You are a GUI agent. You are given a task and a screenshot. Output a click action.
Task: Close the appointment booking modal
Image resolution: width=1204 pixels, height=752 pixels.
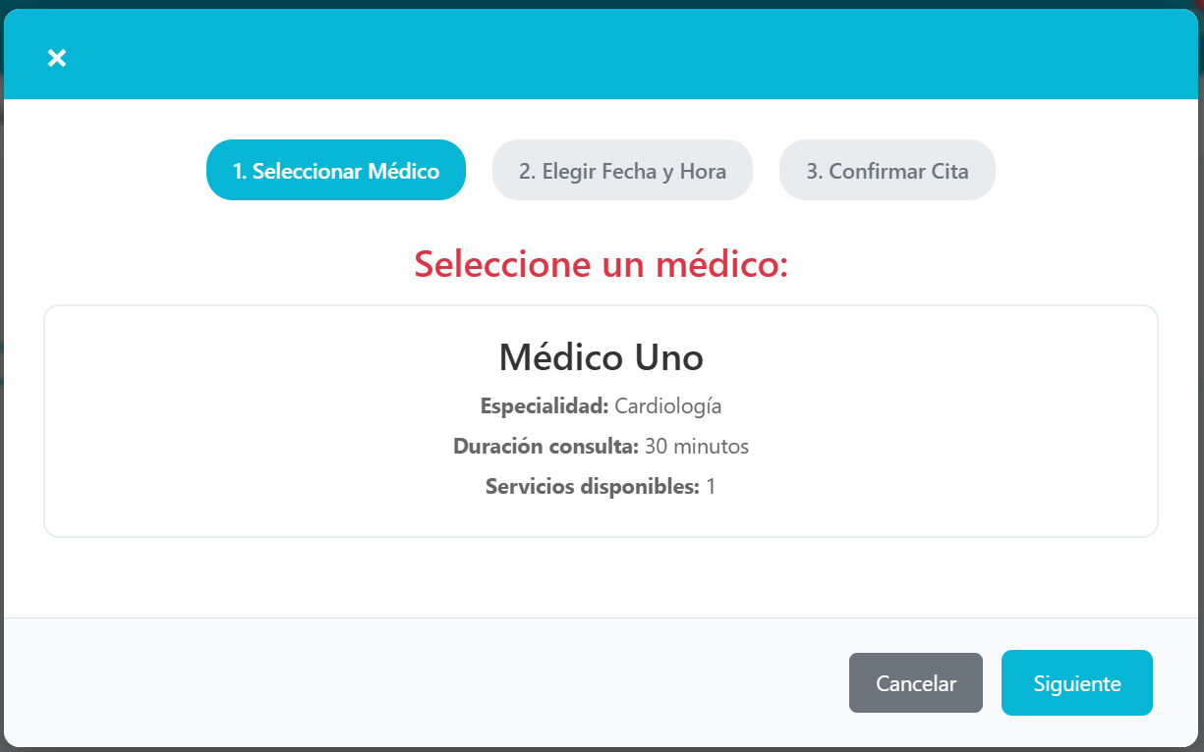tap(56, 58)
